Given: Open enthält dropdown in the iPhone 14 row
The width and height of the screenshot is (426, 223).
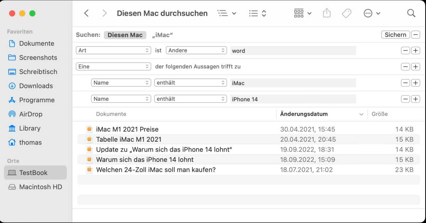Looking at the screenshot, I should pyautogui.click(x=190, y=99).
